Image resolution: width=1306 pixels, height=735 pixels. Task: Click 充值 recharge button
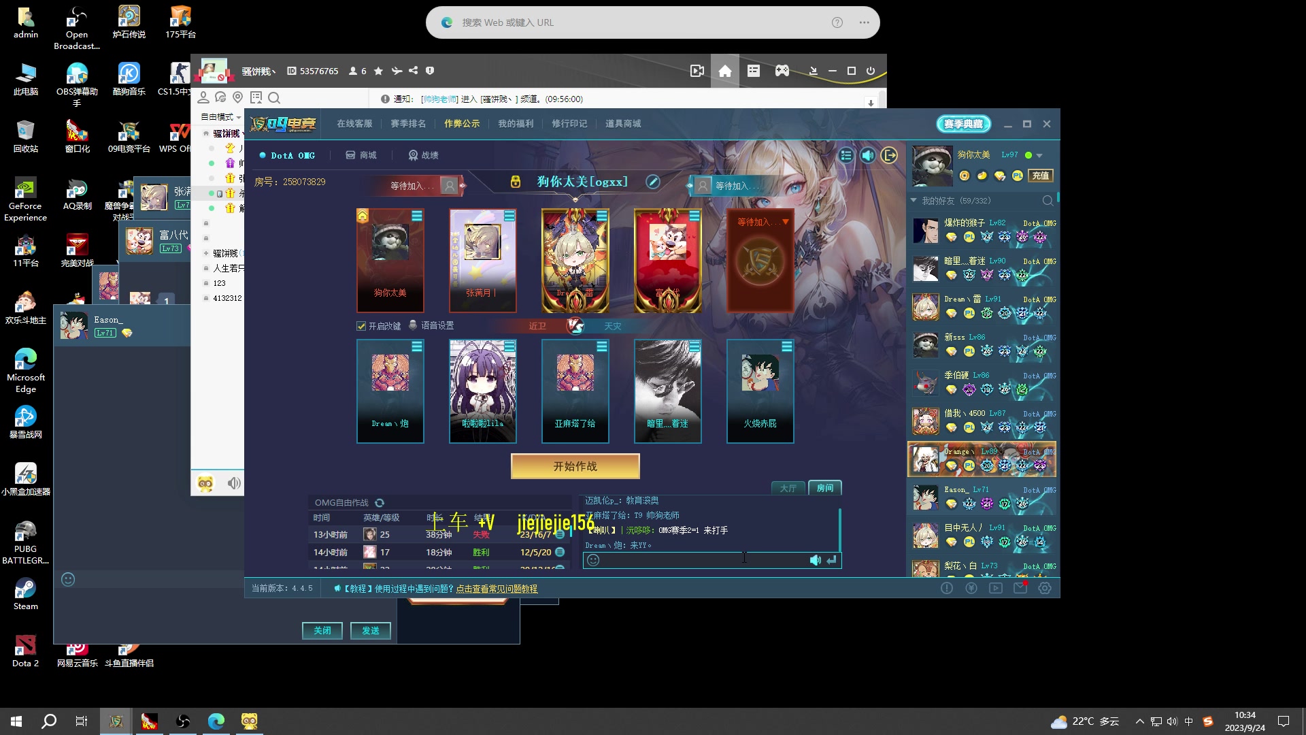pos(1041,176)
